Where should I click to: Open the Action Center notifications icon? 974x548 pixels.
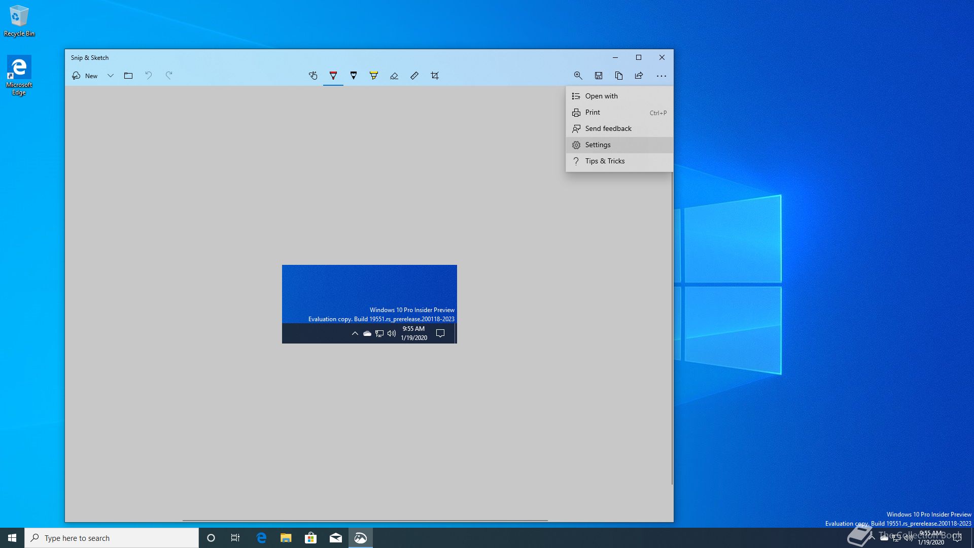pyautogui.click(x=957, y=538)
